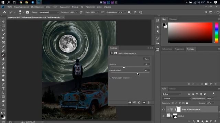This screenshot has height=123, width=220.
Task: Open the smoothing 10% dropdown
Action: coord(125,12)
